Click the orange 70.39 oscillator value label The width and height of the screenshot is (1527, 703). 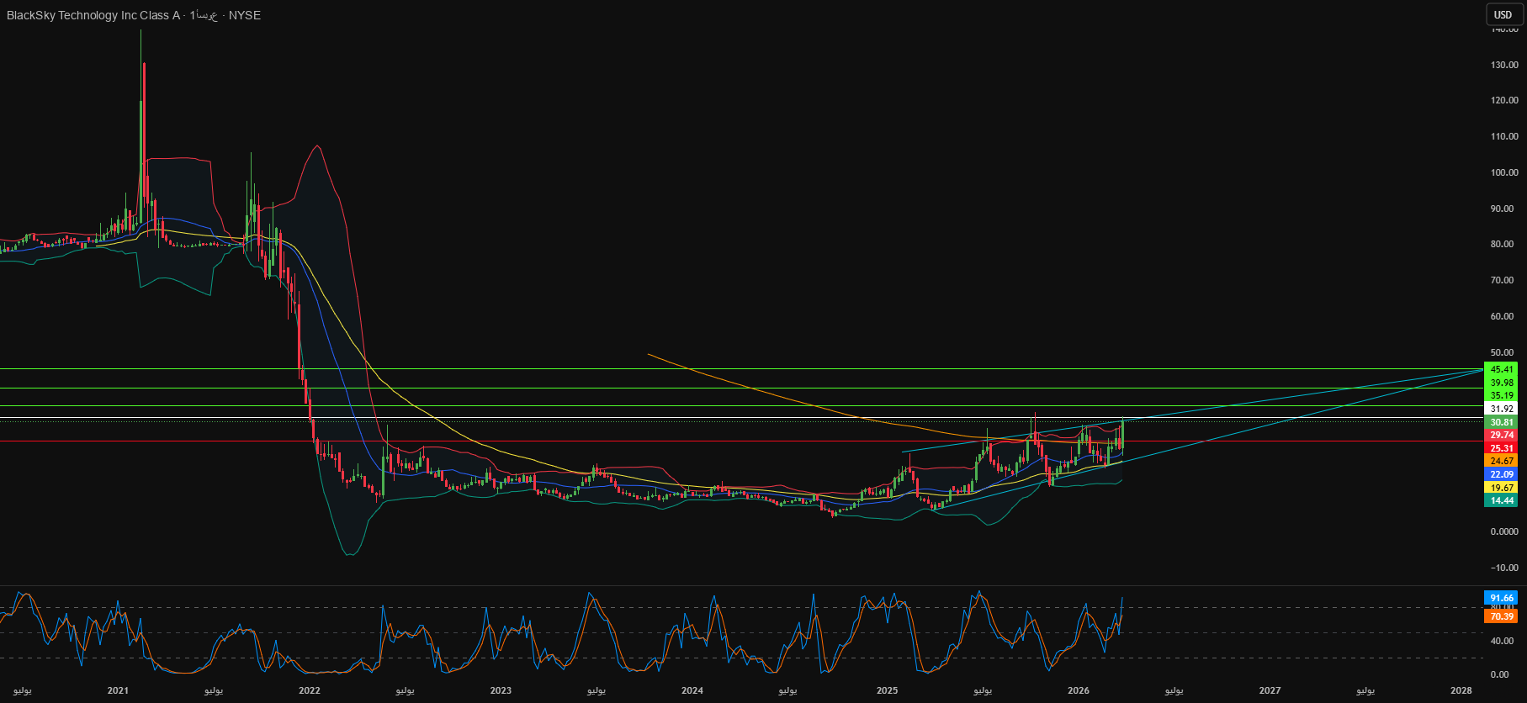coord(1502,616)
